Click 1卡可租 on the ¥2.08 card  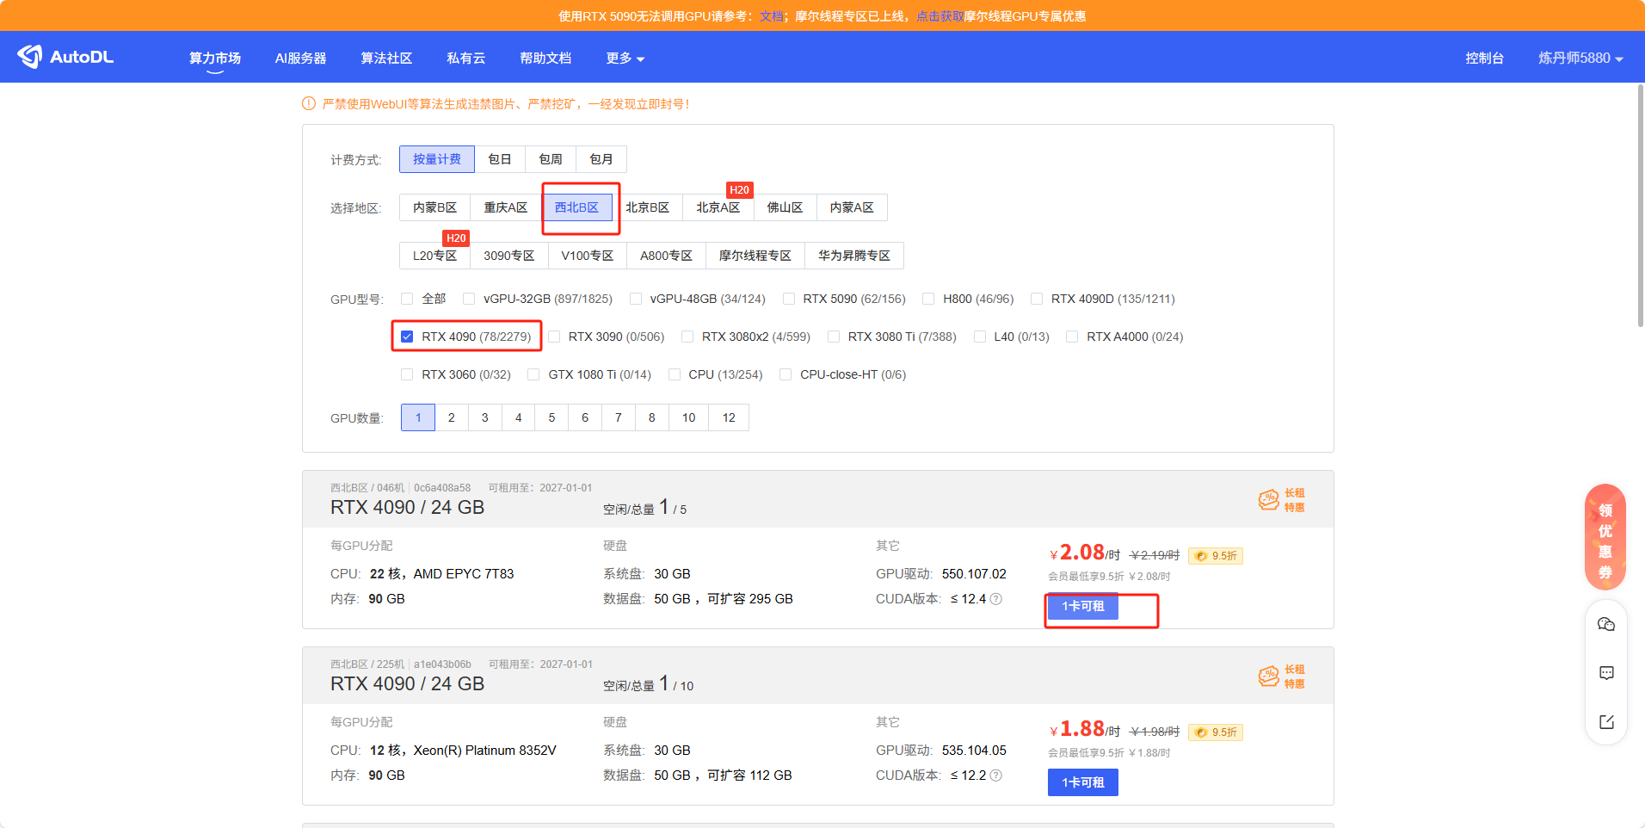coord(1083,606)
